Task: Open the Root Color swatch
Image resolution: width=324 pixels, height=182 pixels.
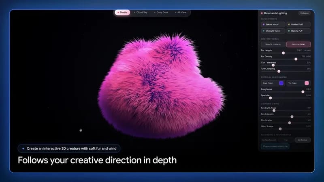Action: click(281, 83)
